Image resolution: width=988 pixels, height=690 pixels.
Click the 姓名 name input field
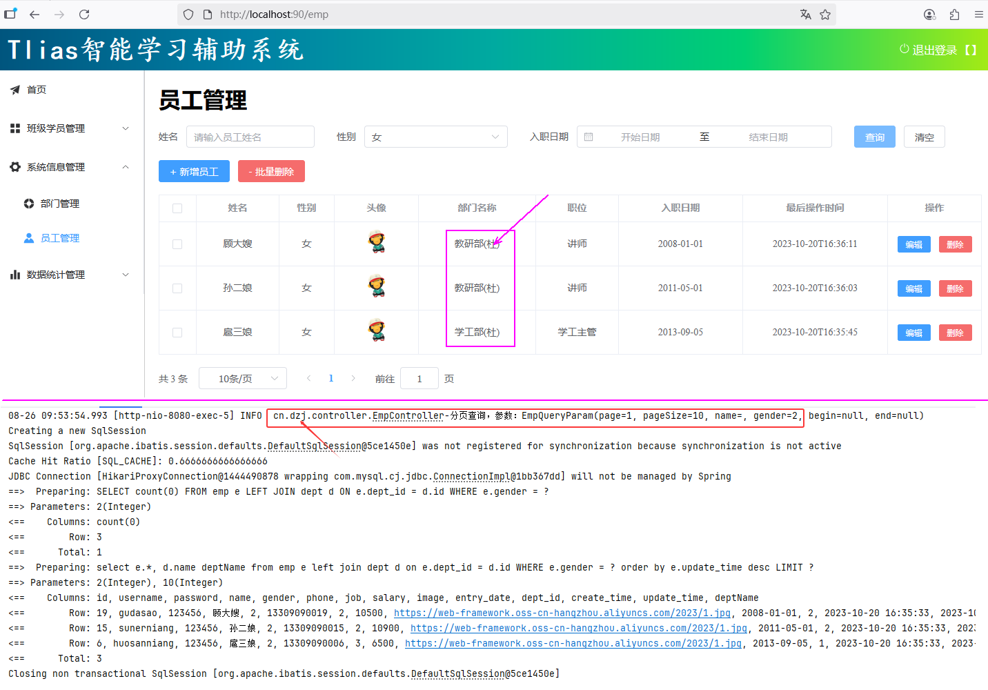[x=250, y=137]
